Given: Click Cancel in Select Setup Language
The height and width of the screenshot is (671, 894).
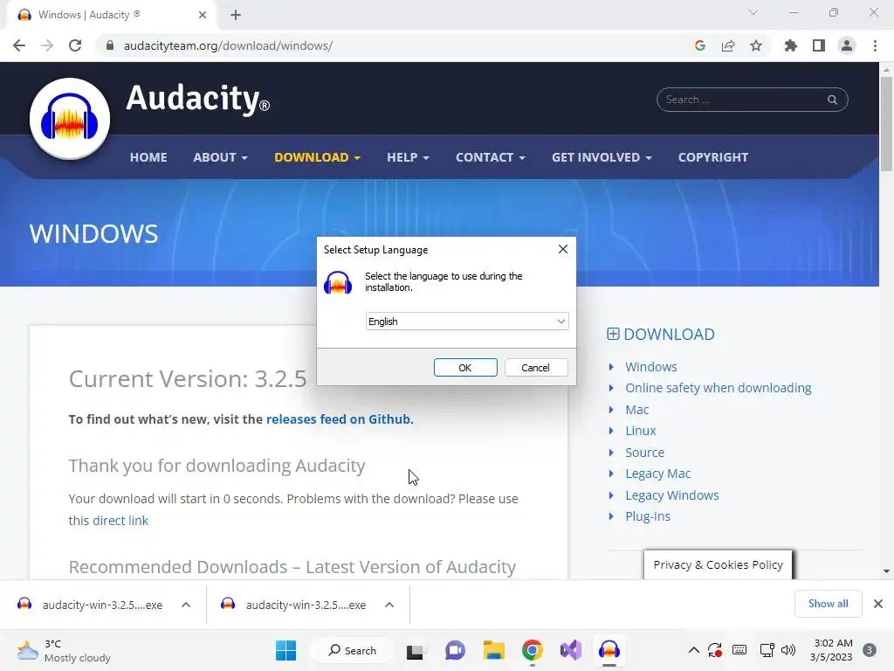Looking at the screenshot, I should tap(535, 368).
